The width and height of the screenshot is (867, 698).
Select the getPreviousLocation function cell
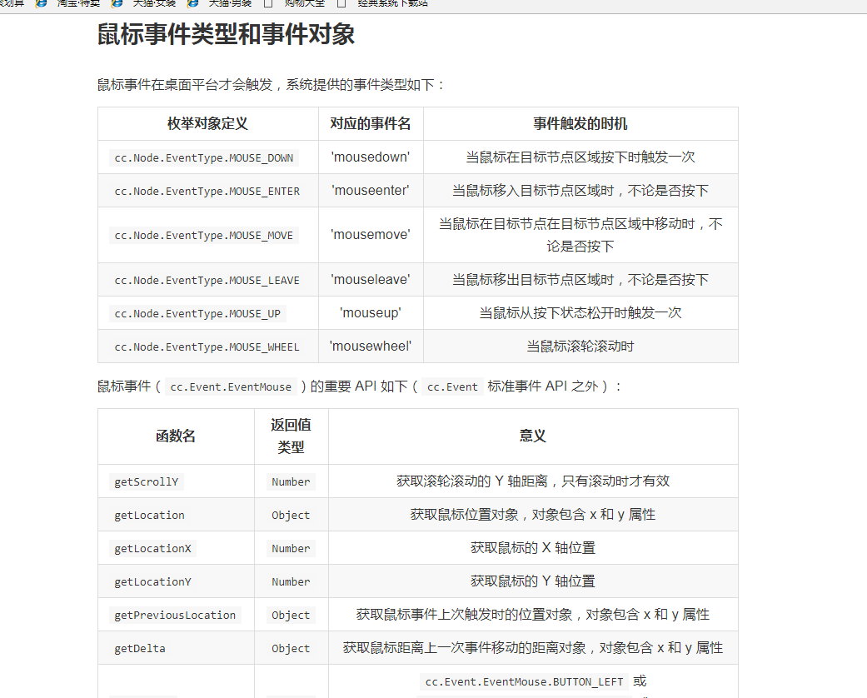[175, 615]
